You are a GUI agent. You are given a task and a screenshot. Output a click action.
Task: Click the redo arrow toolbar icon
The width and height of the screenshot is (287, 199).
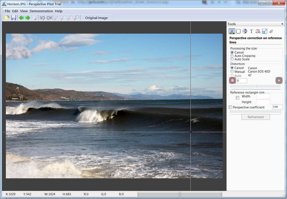coord(49,18)
